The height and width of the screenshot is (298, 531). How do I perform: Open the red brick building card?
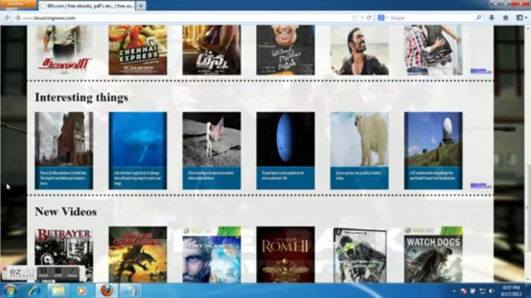click(64, 151)
